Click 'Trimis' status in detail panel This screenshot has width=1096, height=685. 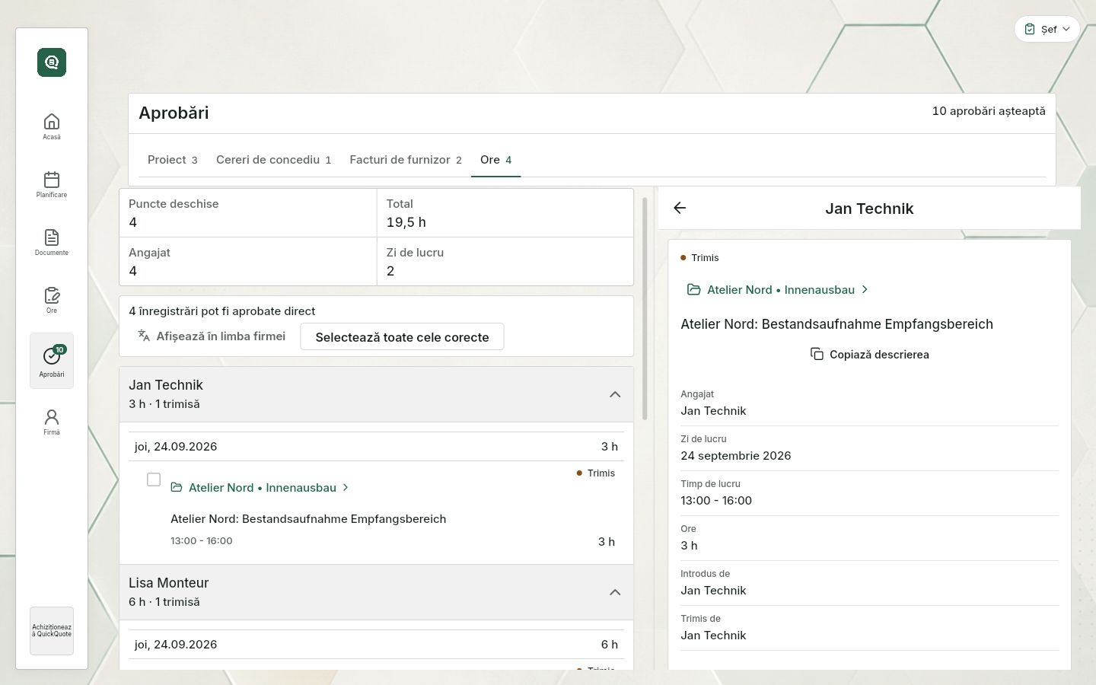705,258
